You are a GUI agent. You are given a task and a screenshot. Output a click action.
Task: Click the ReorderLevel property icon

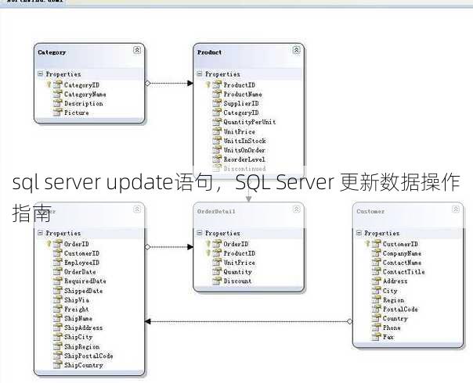coord(217,159)
